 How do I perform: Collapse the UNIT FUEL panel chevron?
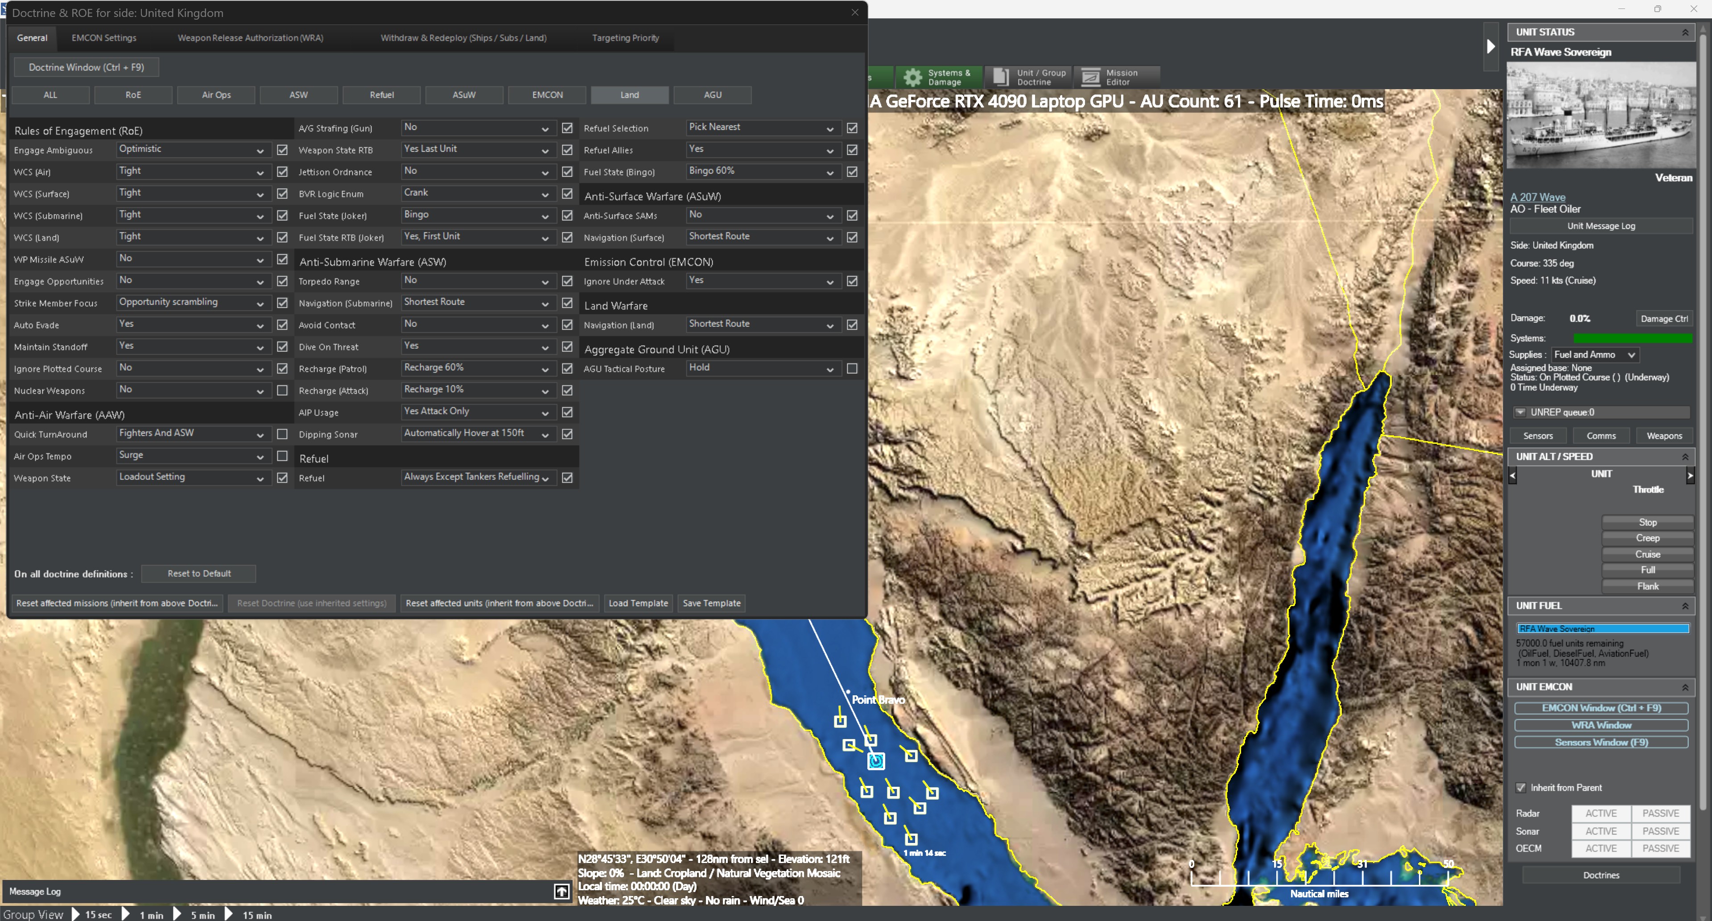pos(1685,606)
